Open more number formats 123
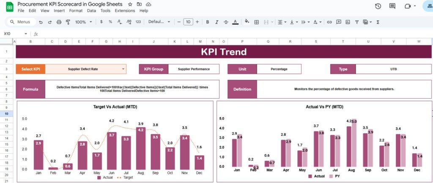Screen dimensions: 433x183 [x=138, y=22]
